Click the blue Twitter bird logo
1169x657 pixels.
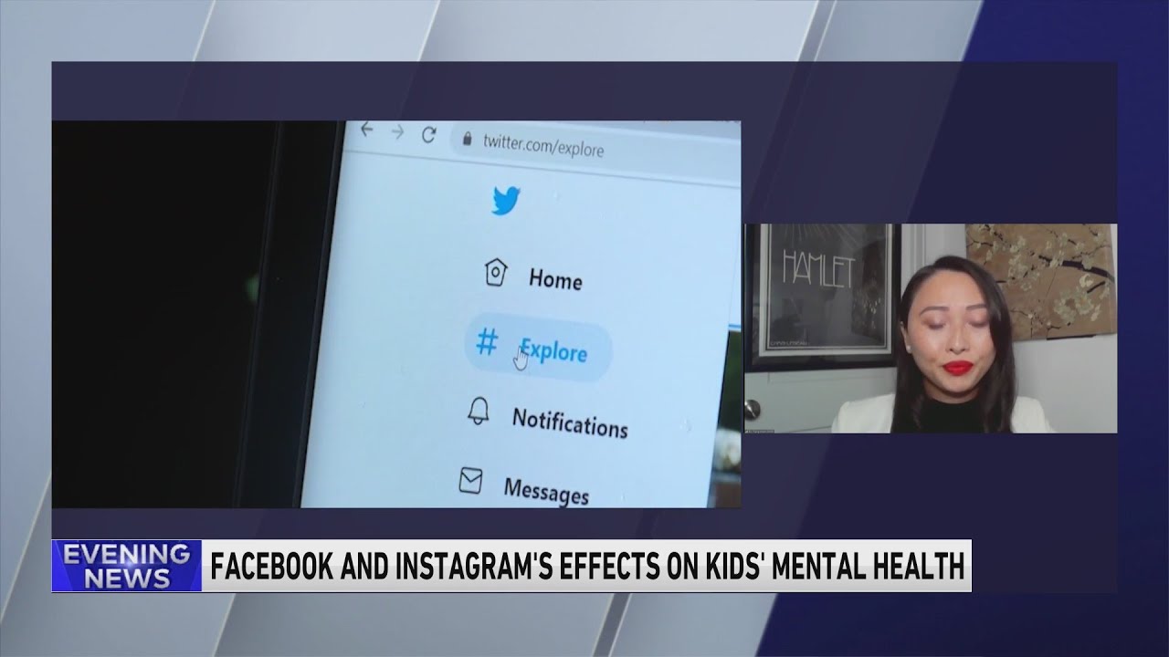pyautogui.click(x=506, y=201)
